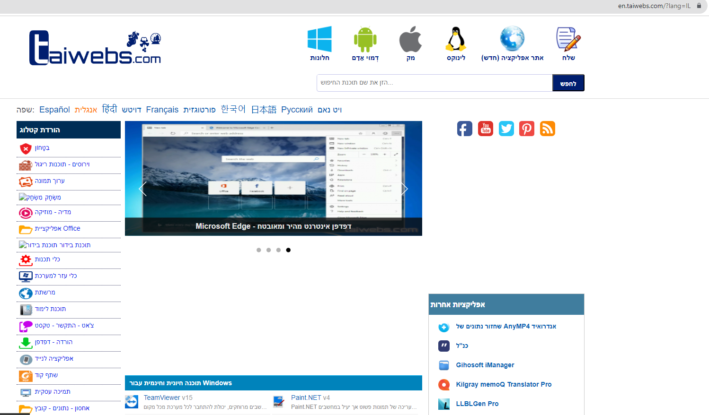This screenshot has width=709, height=415.
Task: Select the first carousel dot indicator
Action: click(259, 250)
